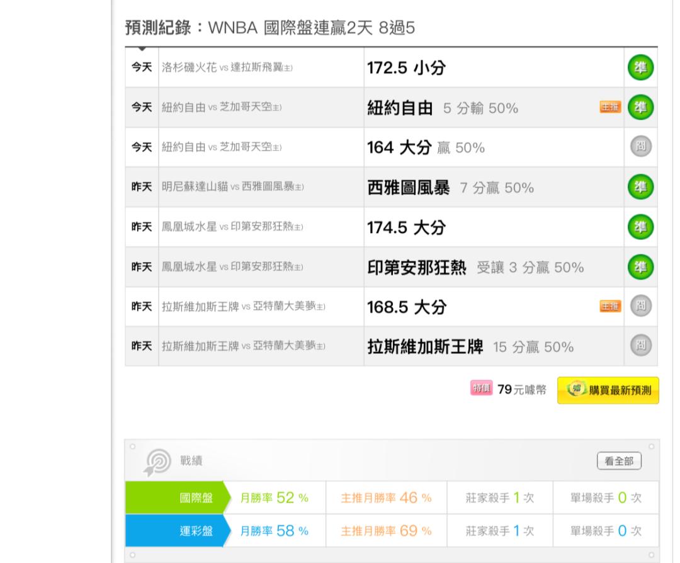
Task: Click green 準 icon on 印第安那狂熱 受讓 row
Action: click(x=640, y=267)
